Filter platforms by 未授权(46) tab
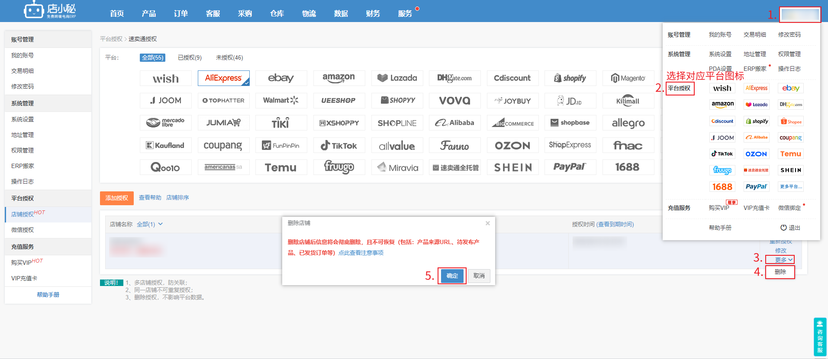828x359 pixels. click(x=229, y=57)
